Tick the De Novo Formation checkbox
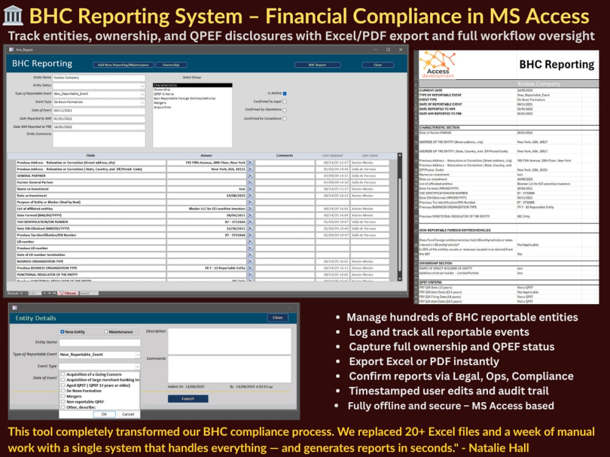Screen dimensions: 610x457 click(x=63, y=391)
